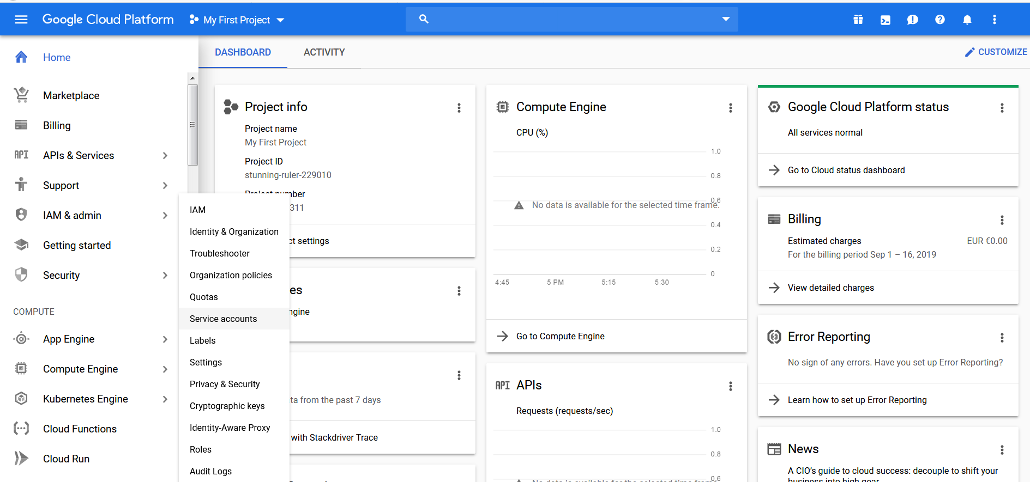1030x482 pixels.
Task: Click the help question mark icon
Action: [x=939, y=20]
